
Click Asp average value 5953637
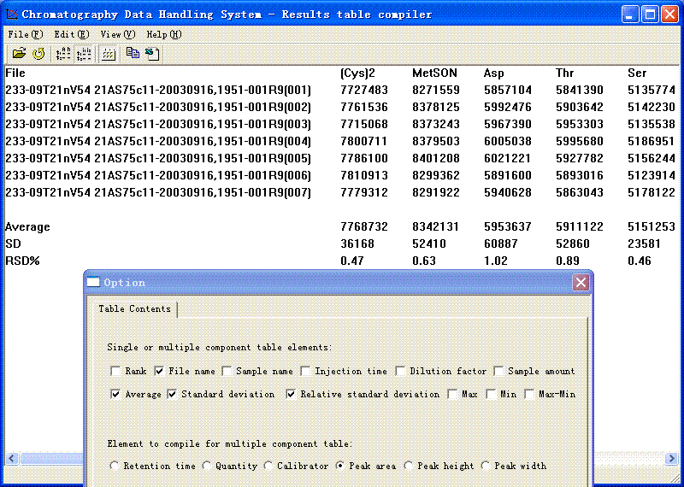pyautogui.click(x=508, y=226)
